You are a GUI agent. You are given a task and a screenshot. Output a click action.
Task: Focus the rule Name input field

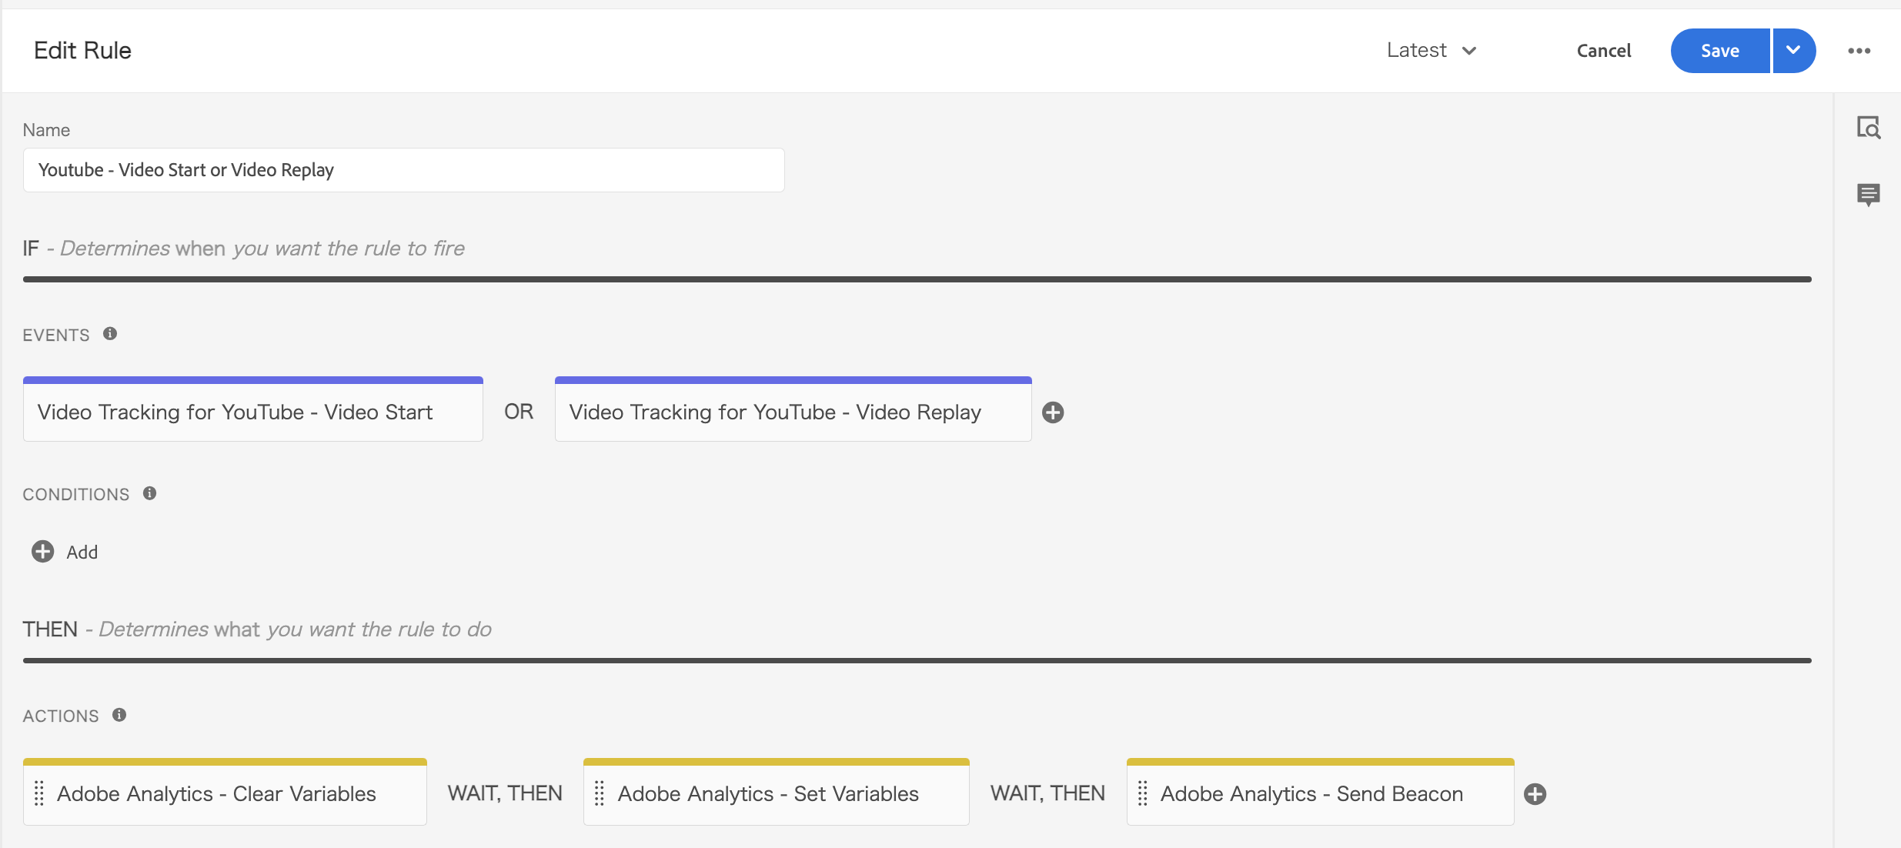[x=404, y=170]
